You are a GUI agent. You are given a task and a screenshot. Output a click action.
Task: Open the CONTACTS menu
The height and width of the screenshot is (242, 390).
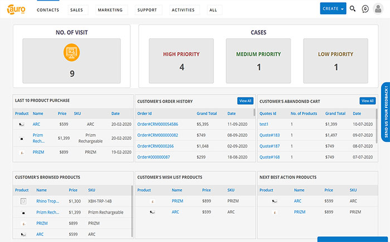point(48,10)
